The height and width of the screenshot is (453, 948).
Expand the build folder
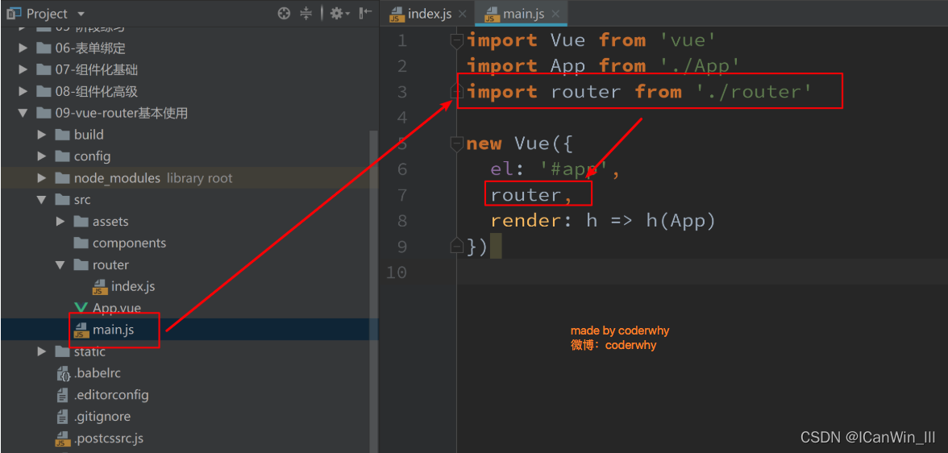coord(41,135)
